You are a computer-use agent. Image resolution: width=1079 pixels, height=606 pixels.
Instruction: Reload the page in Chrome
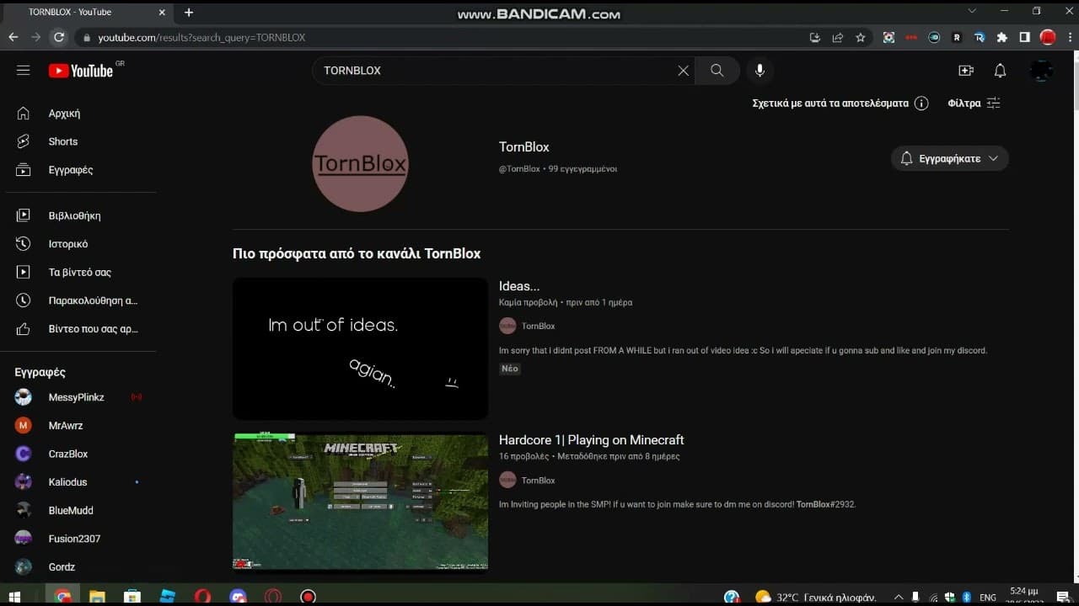pyautogui.click(x=59, y=37)
